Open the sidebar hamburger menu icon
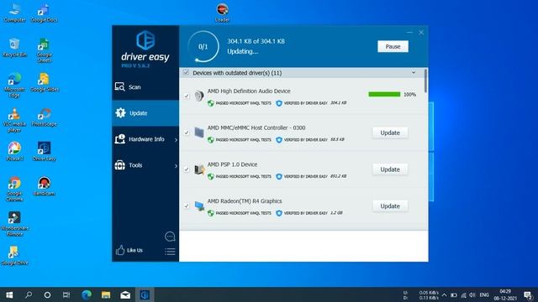The image size is (538, 302). tap(170, 252)
